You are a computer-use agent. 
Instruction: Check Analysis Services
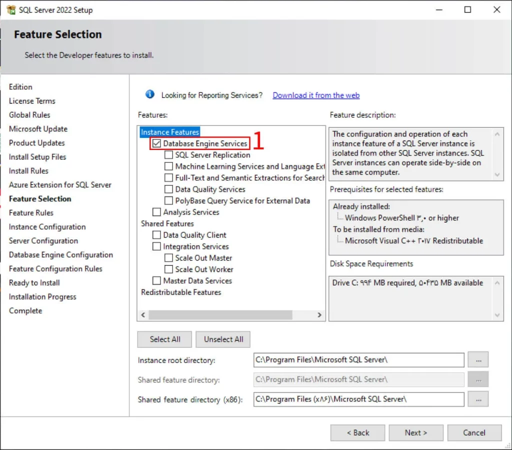[x=156, y=212]
